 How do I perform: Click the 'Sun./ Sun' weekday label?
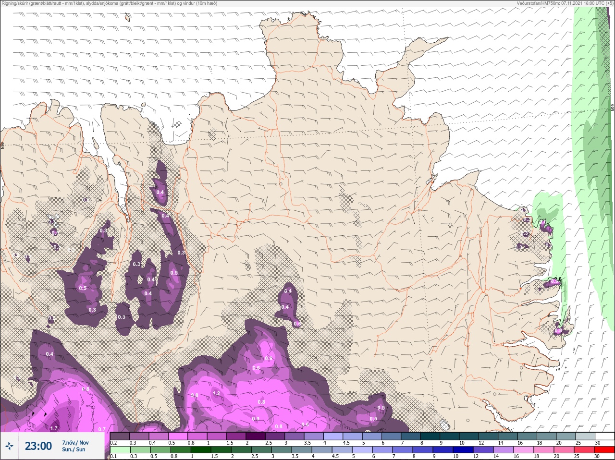tap(74, 449)
